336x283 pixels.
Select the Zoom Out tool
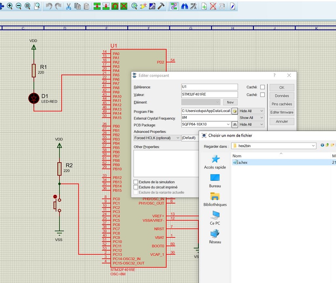click(x=18, y=6)
